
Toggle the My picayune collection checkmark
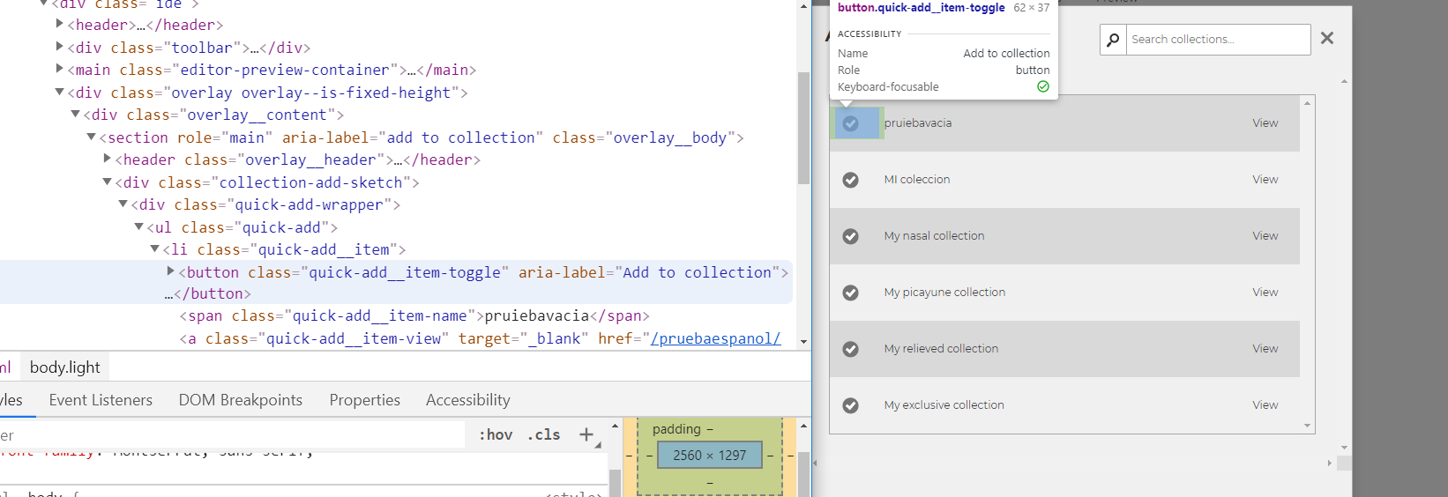click(851, 293)
